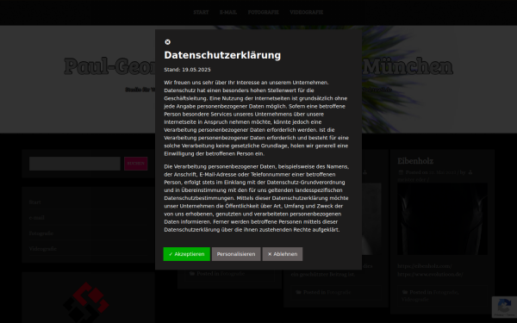This screenshot has width=517, height=323.
Task: Open the https://eibenholz.com/ link
Action: pos(424,266)
